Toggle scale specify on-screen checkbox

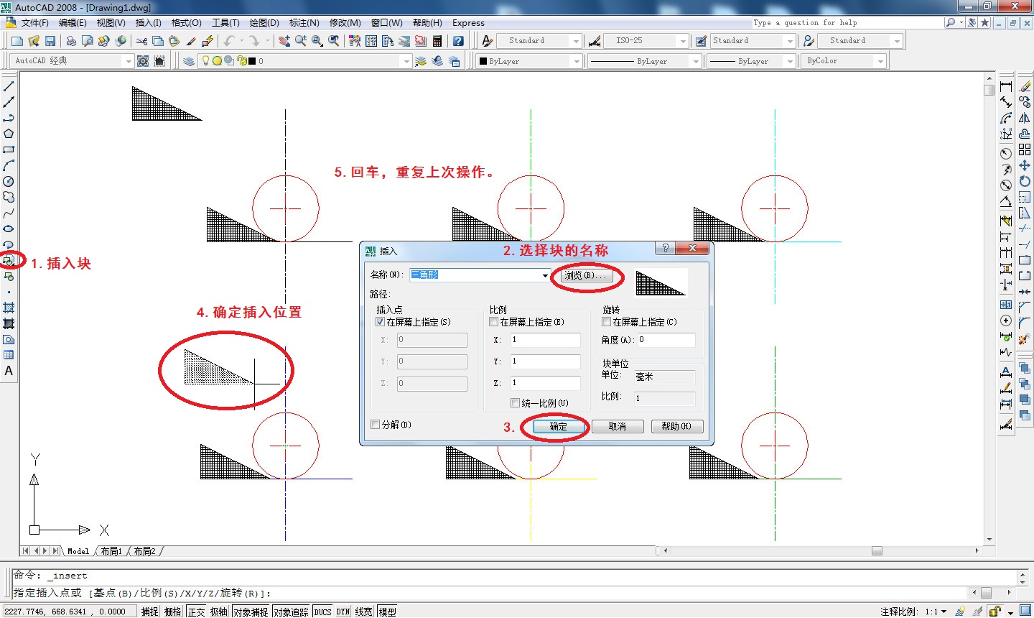tap(494, 322)
